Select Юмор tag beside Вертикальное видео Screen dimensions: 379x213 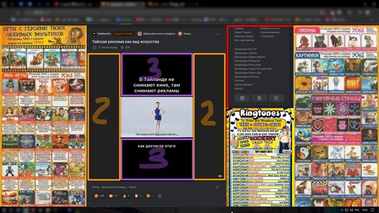[x=96, y=187]
